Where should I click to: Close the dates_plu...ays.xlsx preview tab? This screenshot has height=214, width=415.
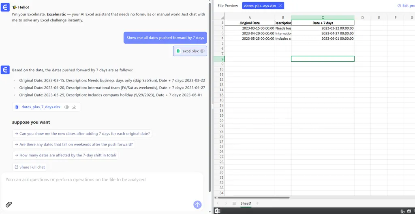[x=280, y=6]
